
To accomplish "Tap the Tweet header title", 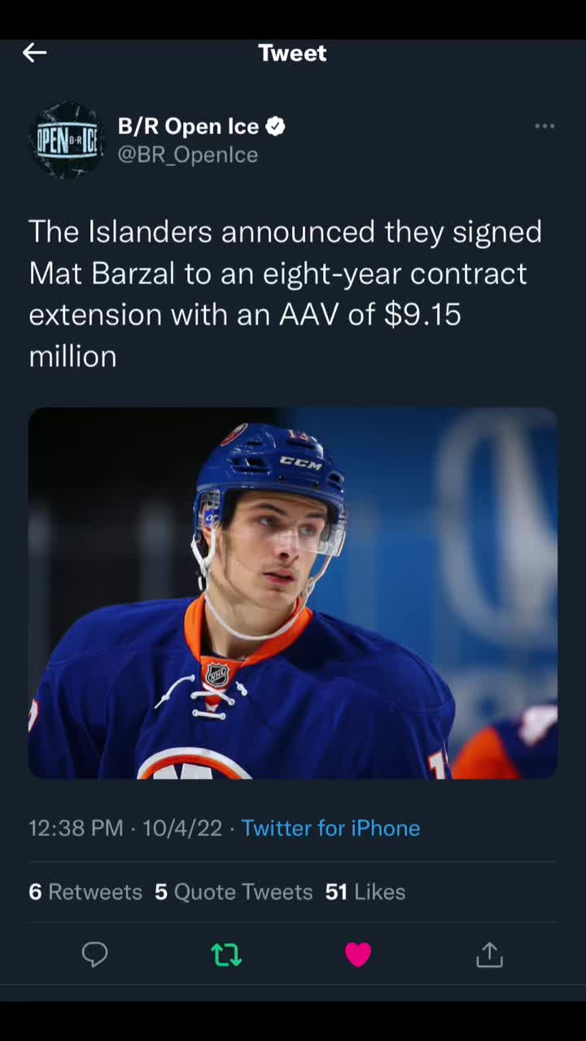I will click(x=292, y=53).
